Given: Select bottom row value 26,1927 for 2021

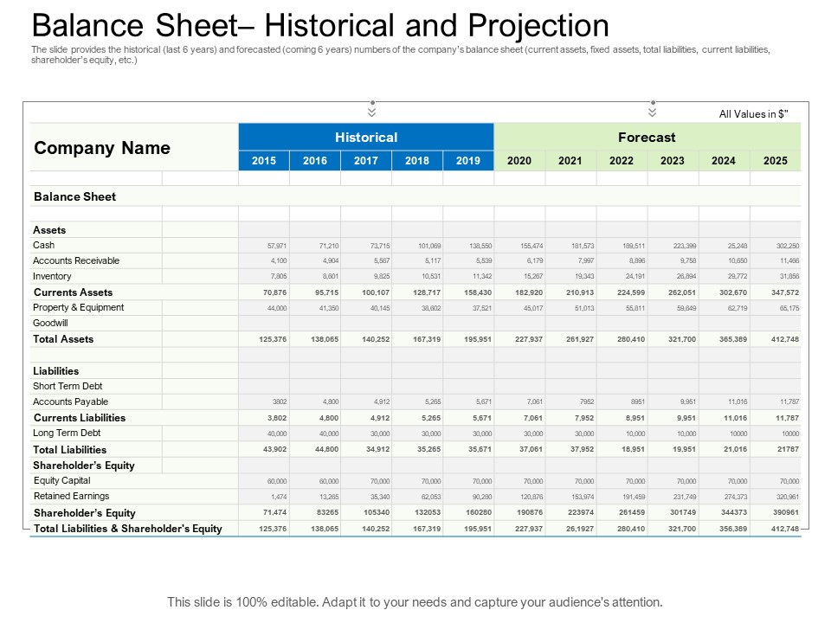Looking at the screenshot, I should pyautogui.click(x=580, y=529).
